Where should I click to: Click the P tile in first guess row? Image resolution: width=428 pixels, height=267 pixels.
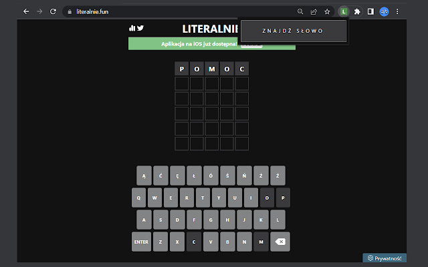(x=181, y=69)
